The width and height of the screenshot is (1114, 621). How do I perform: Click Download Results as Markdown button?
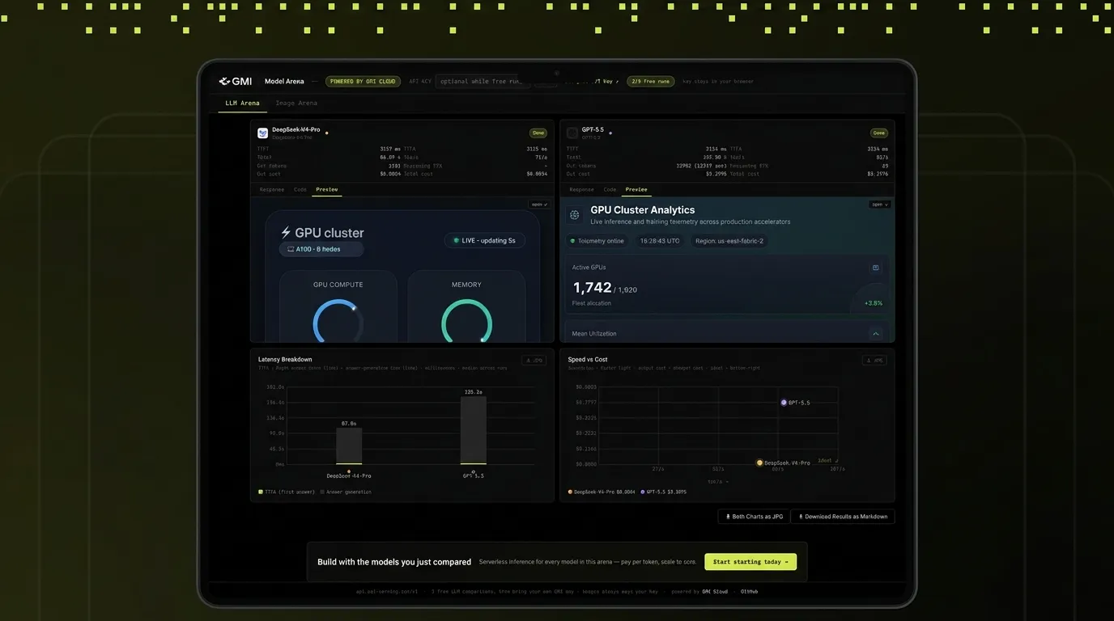coord(843,517)
